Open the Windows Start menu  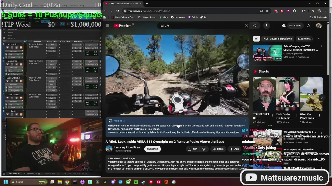pos(5,182)
